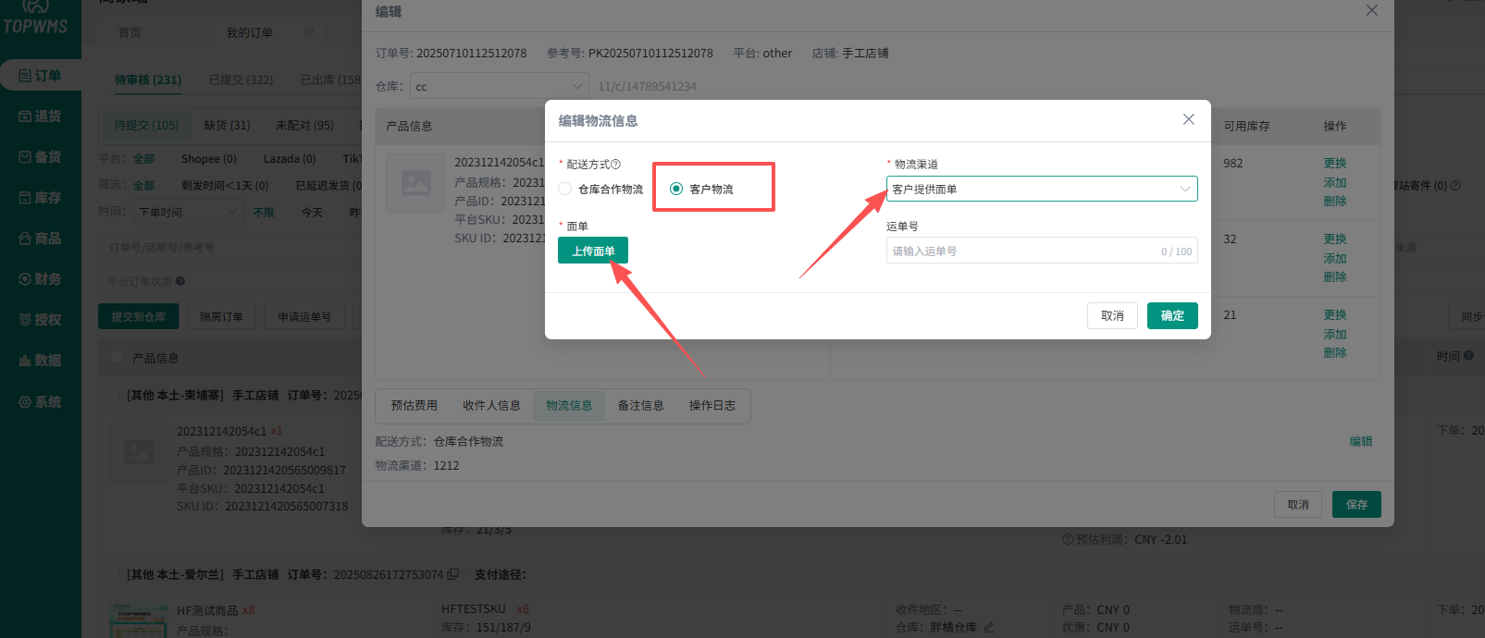The width and height of the screenshot is (1485, 638).
Task: Open the 物流渠道 dropdown showing 客户提供面单
Action: [x=1042, y=189]
